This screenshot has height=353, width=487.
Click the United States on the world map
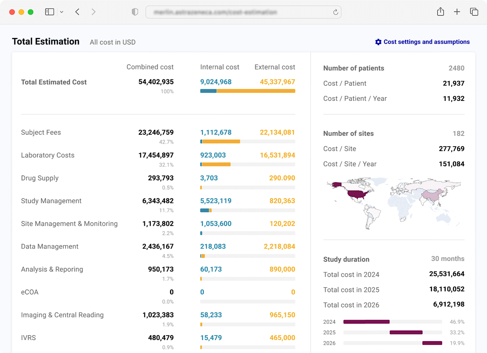357,194
